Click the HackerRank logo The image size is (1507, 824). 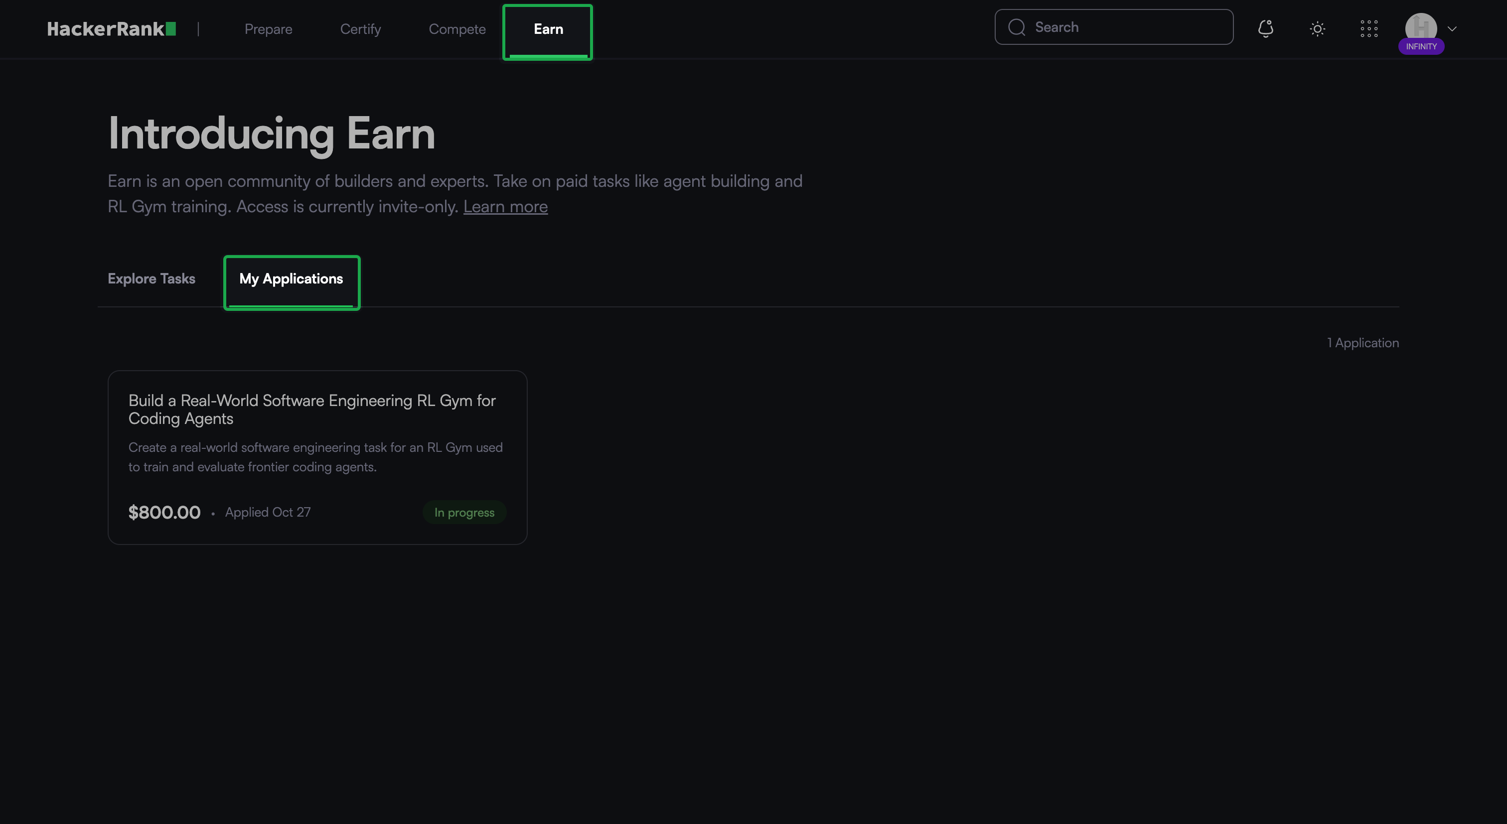click(111, 29)
